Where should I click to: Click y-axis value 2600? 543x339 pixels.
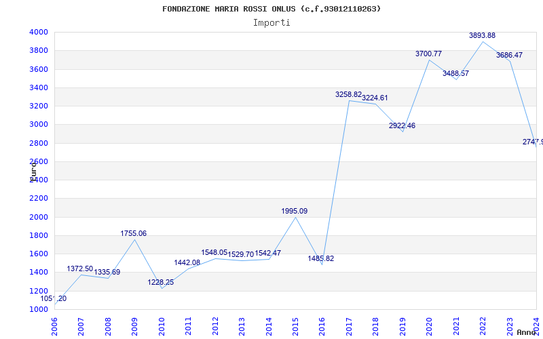(x=39, y=161)
